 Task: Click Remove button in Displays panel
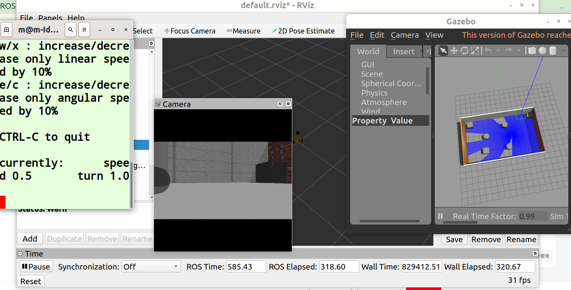point(102,239)
